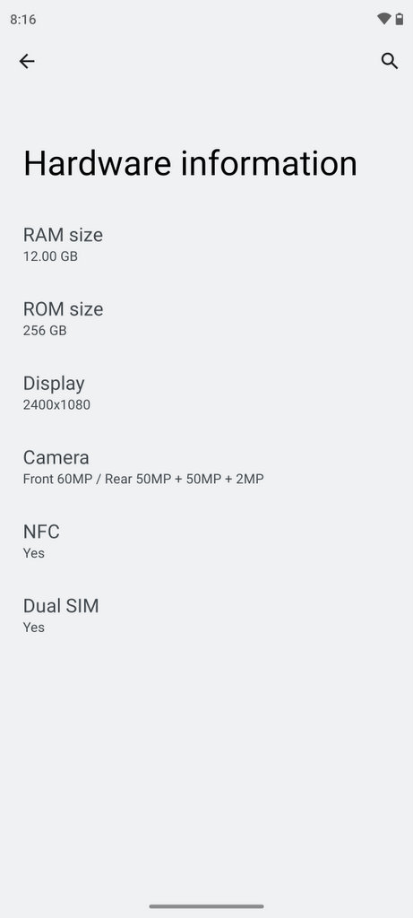
Task: Tap the 12.00 GB RAM value
Action: point(50,256)
